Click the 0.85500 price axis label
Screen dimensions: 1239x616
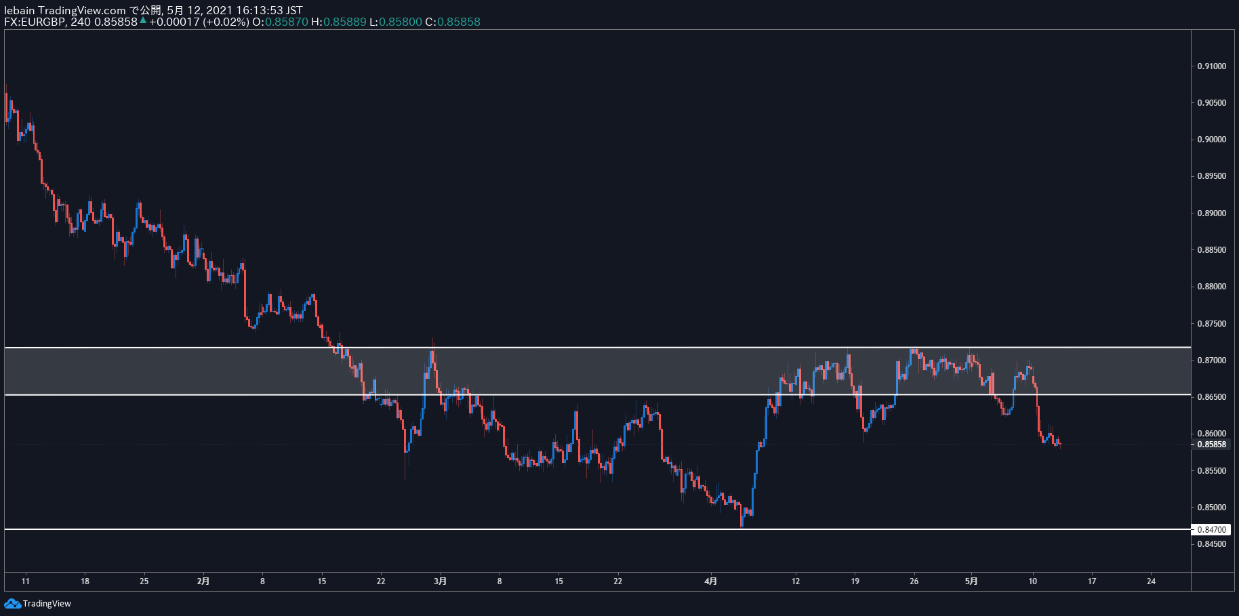[x=1211, y=470]
